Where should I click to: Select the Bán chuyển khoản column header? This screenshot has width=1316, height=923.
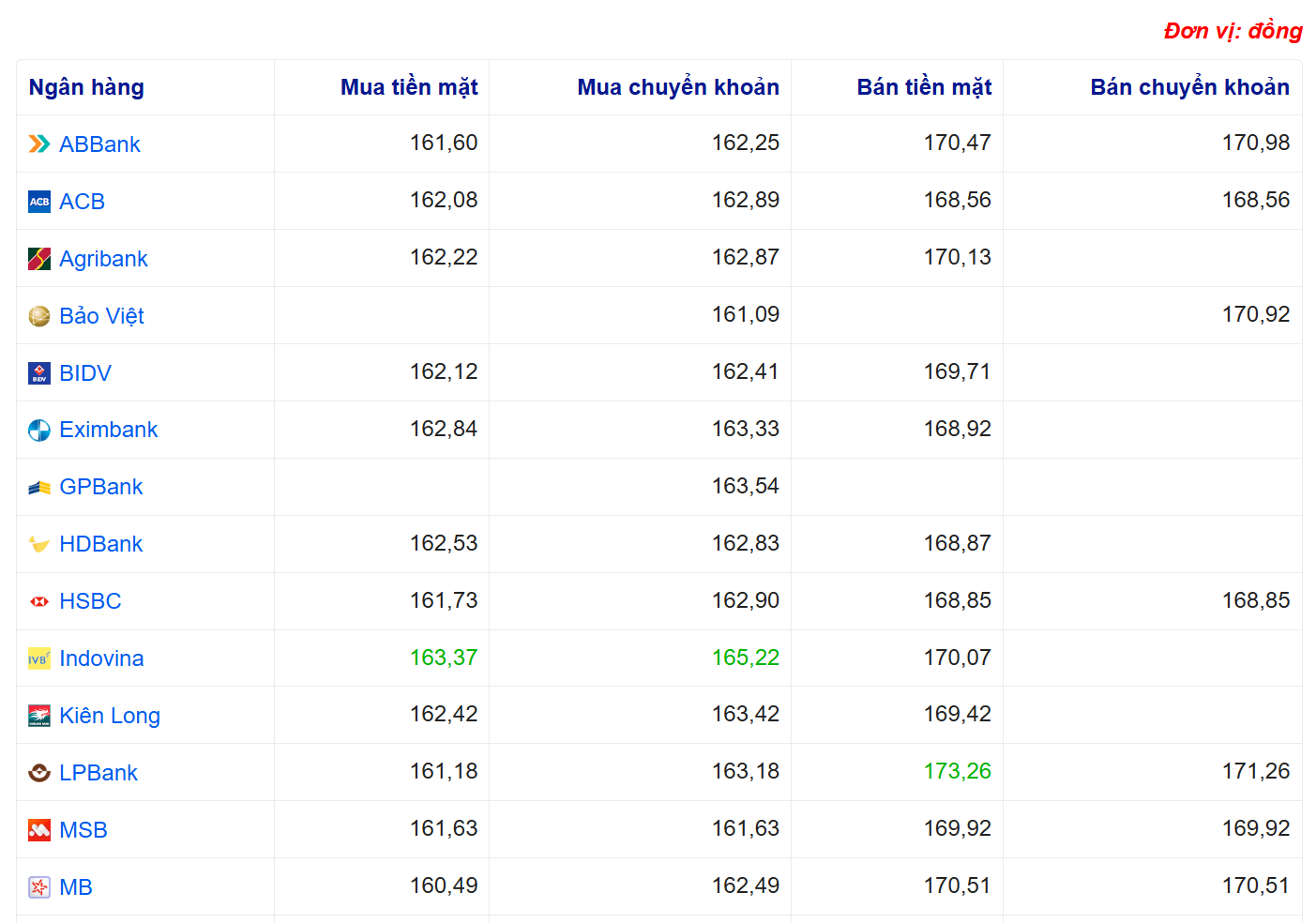[x=1189, y=87]
